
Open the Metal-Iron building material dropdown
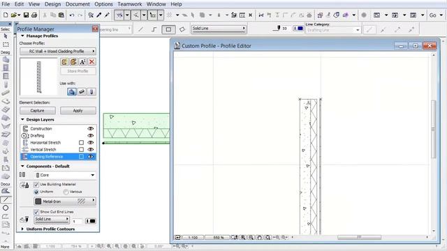[x=65, y=201]
